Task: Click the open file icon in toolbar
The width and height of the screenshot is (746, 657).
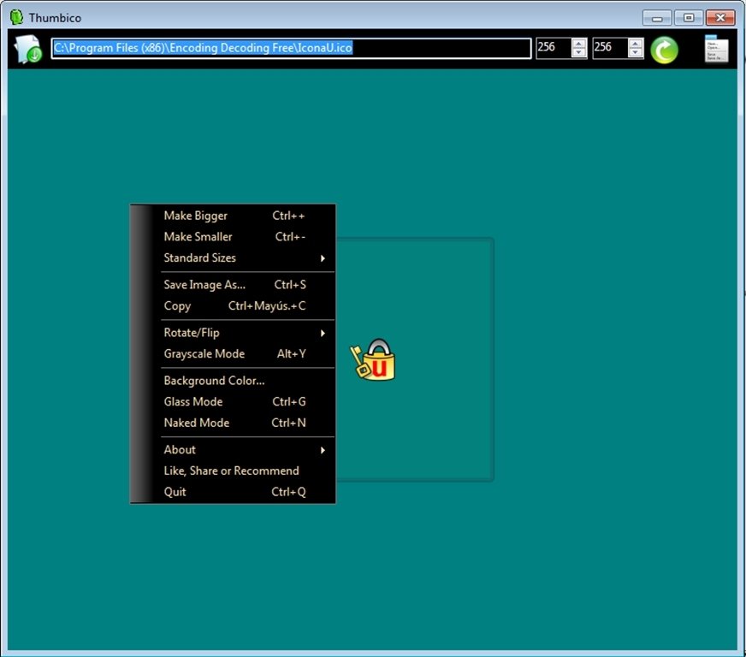Action: pyautogui.click(x=28, y=49)
